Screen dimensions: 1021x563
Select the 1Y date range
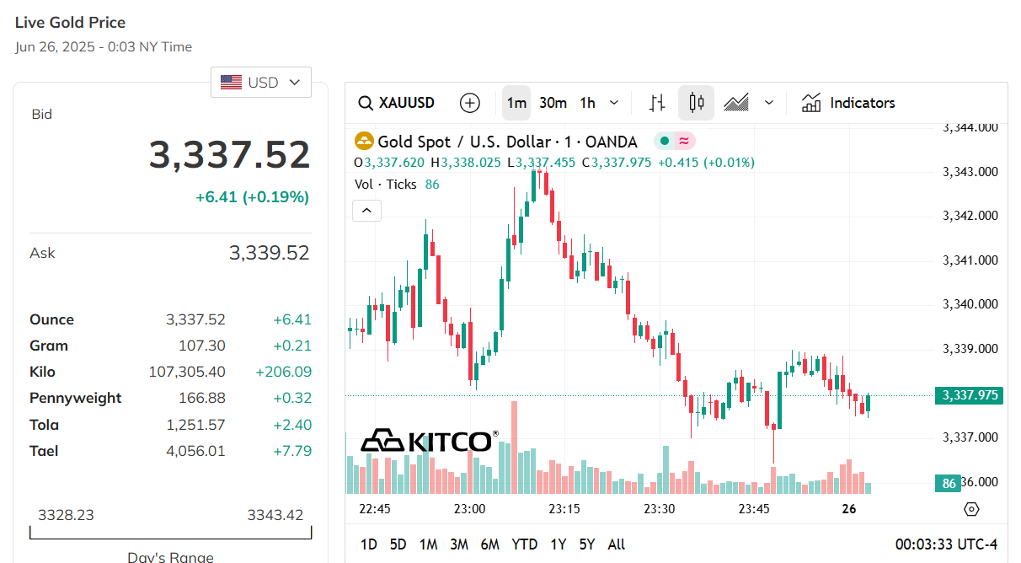(x=558, y=544)
